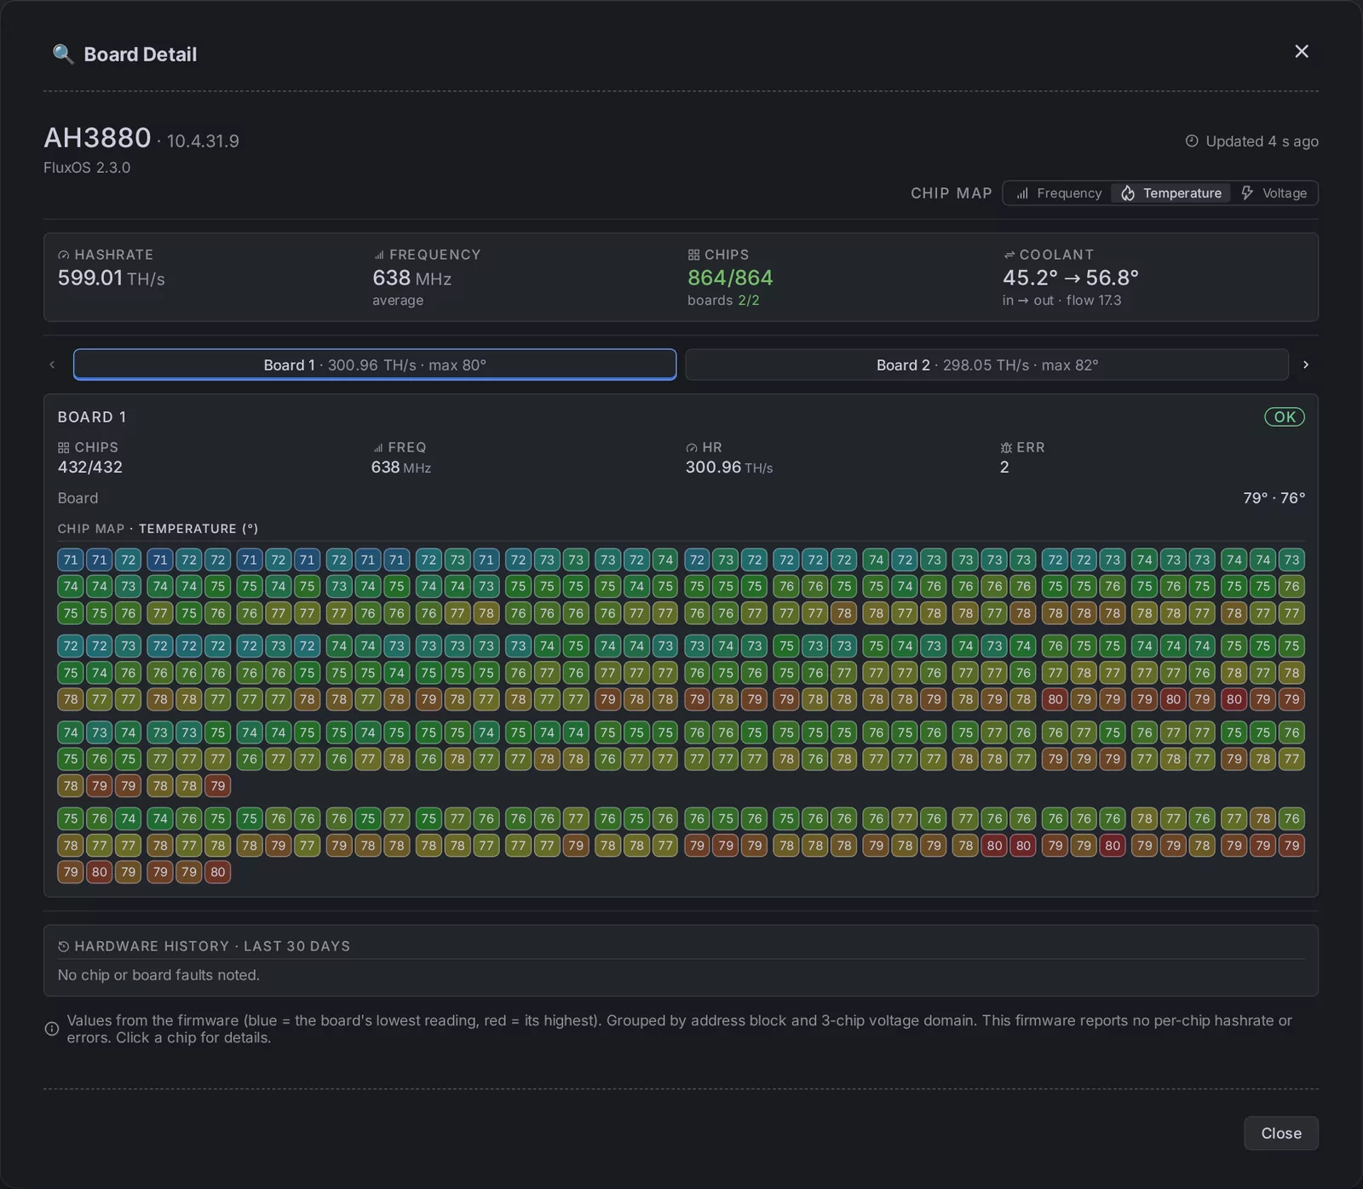
Task: Click the coolant flow arrows icon
Action: point(1009,256)
